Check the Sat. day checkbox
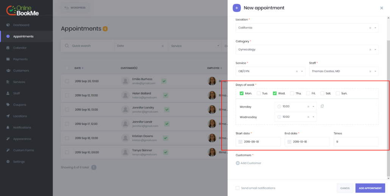This screenshot has height=196, width=390. [x=322, y=93]
